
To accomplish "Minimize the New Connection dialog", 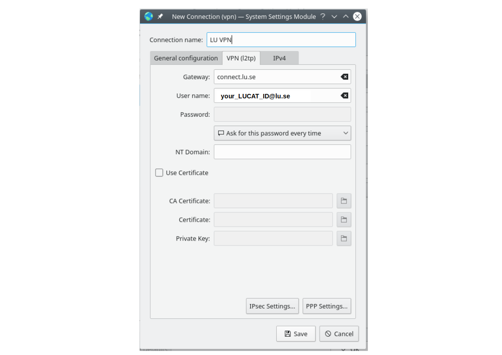I will coord(334,17).
